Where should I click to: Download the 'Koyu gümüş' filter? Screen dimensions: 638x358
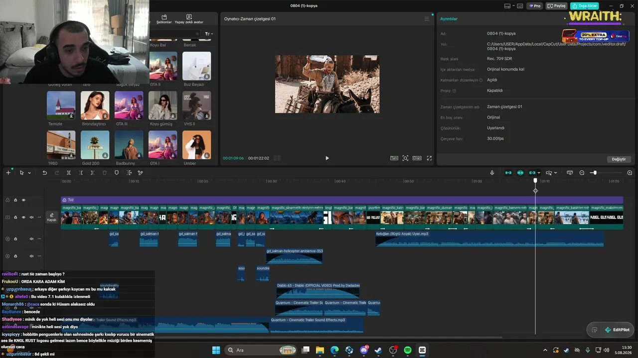tap(173, 116)
